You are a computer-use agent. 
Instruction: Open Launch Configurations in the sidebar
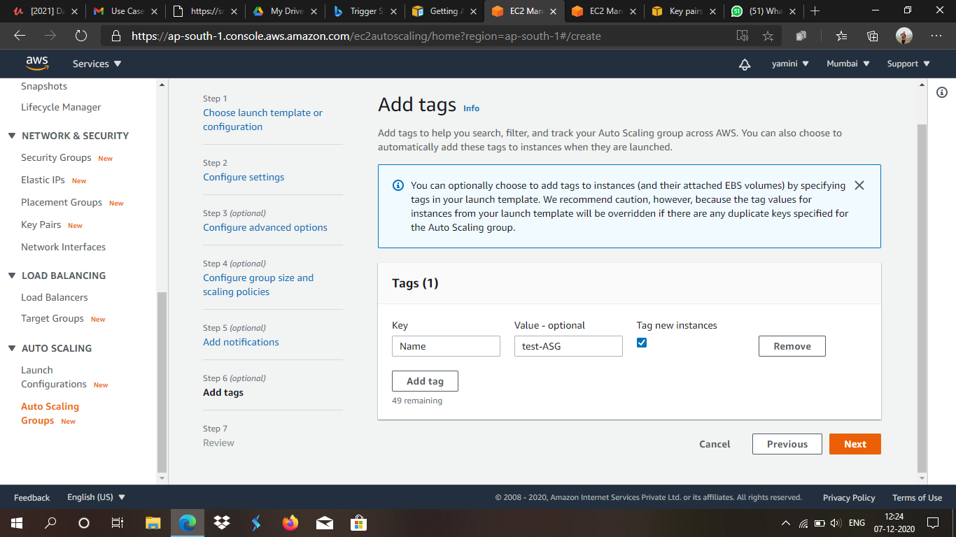pyautogui.click(x=54, y=377)
